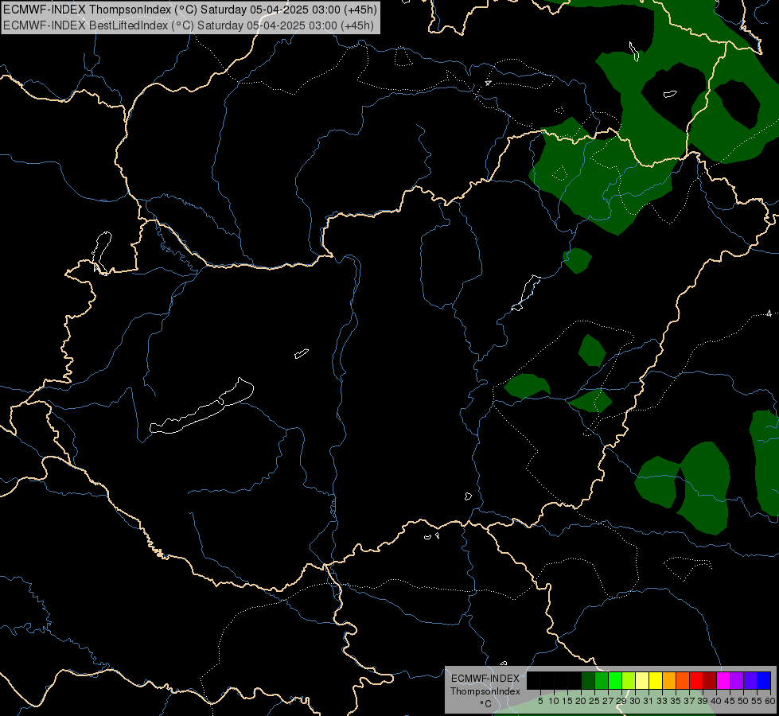This screenshot has height=716, width=779.
Task: Click the large elongated lake outline
Action: 202,406
